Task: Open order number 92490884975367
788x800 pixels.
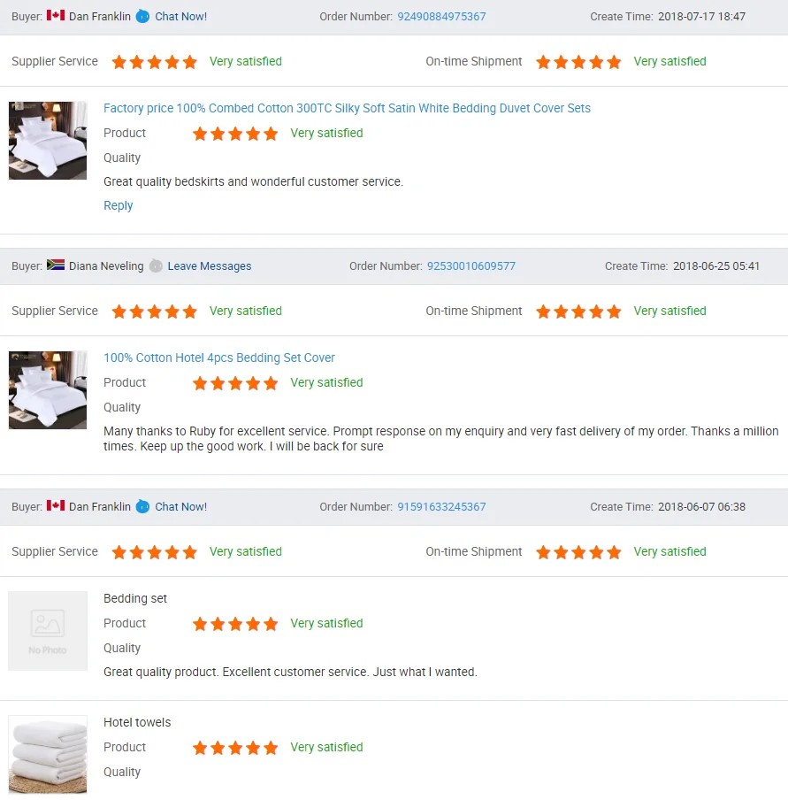Action: point(441,16)
